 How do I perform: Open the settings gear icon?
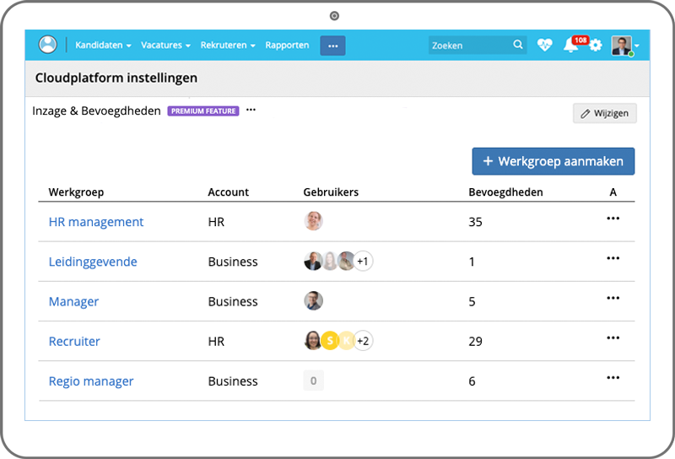[x=596, y=46]
